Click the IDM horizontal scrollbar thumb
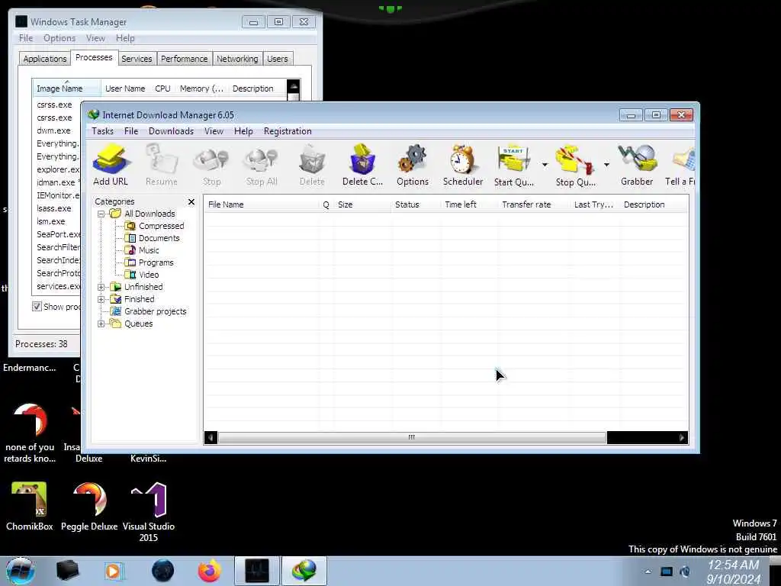This screenshot has height=586, width=781. click(x=412, y=437)
